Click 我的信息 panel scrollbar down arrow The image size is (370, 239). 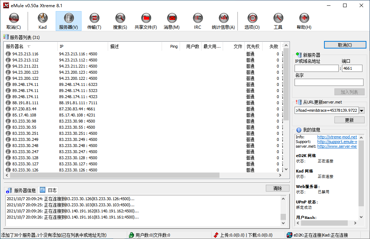click(x=361, y=217)
